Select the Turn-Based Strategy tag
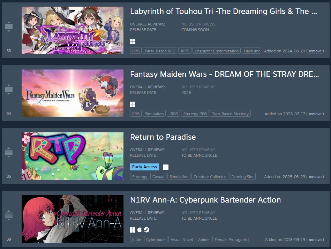331x249 pixels. coord(230,113)
